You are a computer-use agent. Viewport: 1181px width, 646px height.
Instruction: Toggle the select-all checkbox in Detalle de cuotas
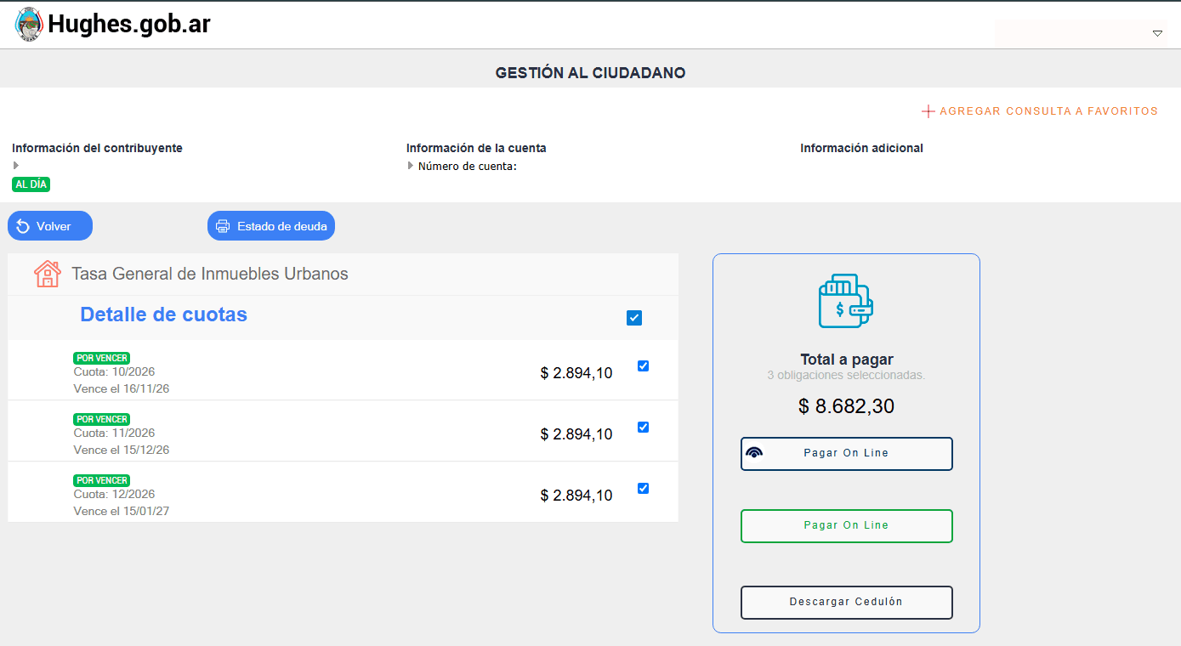coord(634,318)
